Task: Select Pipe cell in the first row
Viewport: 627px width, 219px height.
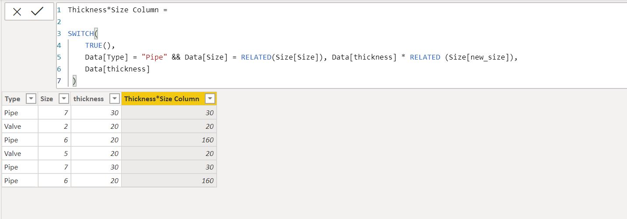Action: 20,113
